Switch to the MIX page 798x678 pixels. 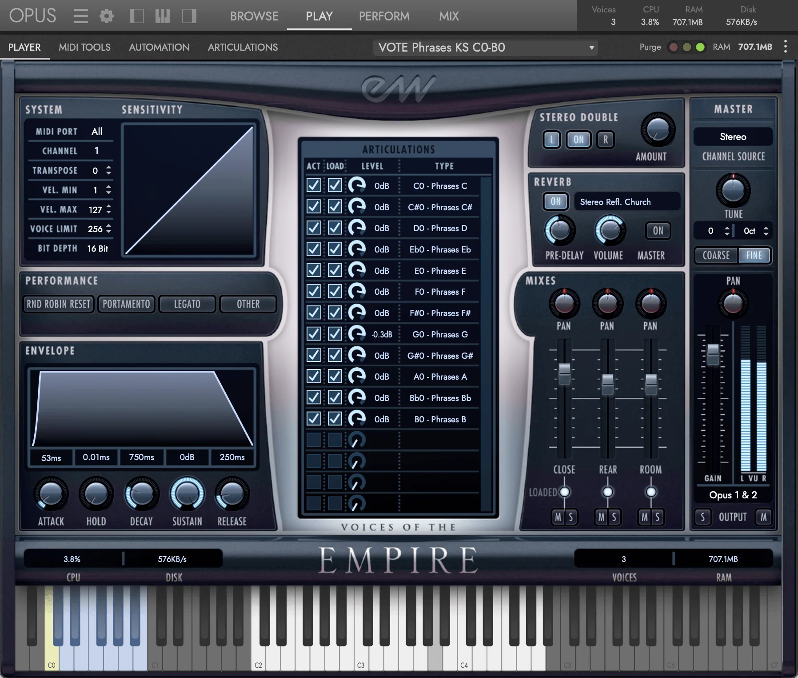click(x=449, y=16)
